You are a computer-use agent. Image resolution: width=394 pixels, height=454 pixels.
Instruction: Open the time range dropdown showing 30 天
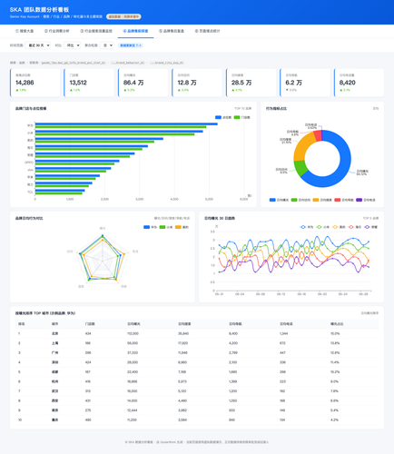[38, 45]
